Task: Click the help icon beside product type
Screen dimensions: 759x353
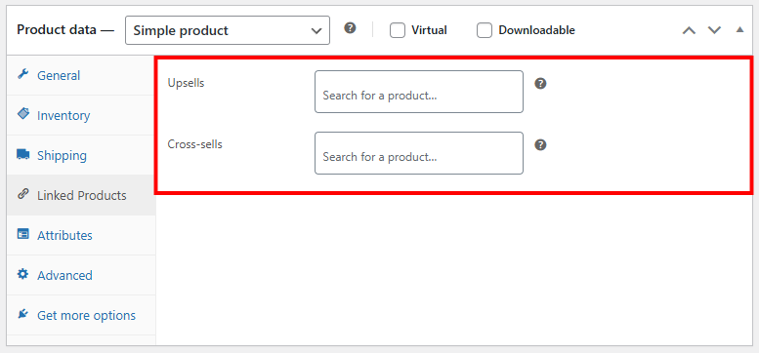Action: click(350, 28)
